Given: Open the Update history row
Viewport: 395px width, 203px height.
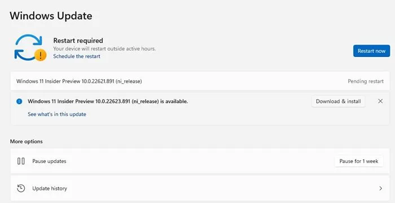Looking at the screenshot, I should point(200,188).
